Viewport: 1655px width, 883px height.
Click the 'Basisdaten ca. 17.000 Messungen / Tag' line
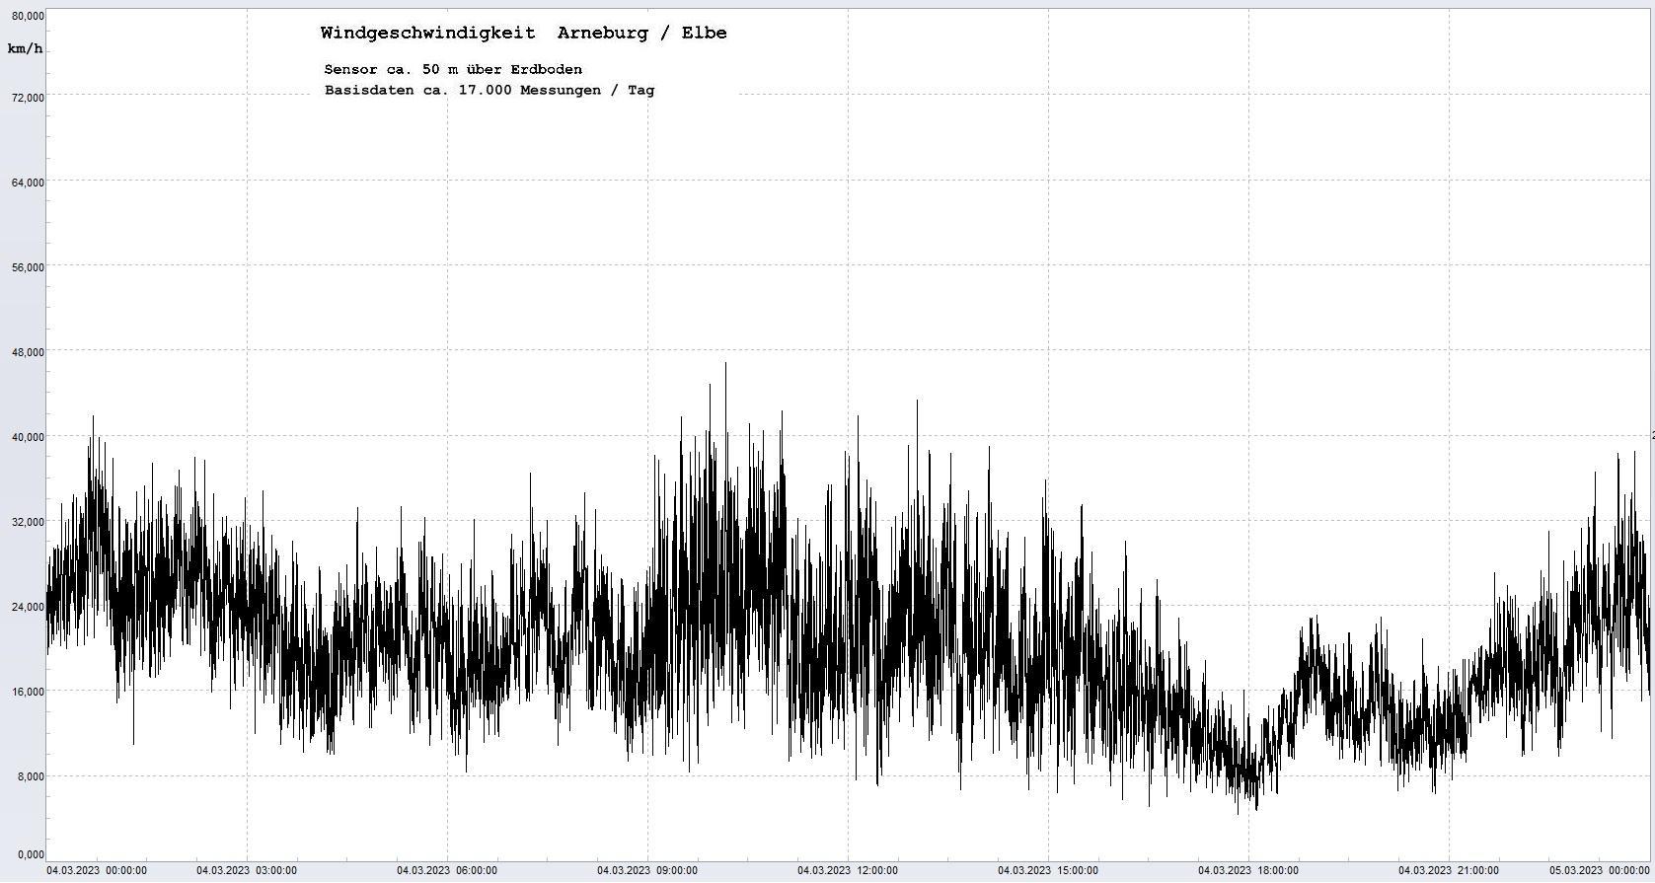pos(489,90)
